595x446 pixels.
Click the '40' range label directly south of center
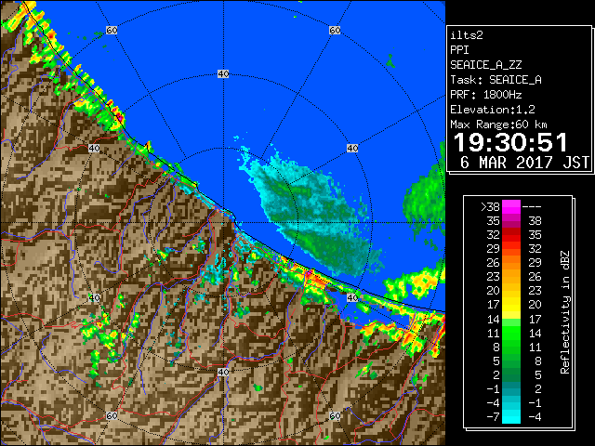223,372
